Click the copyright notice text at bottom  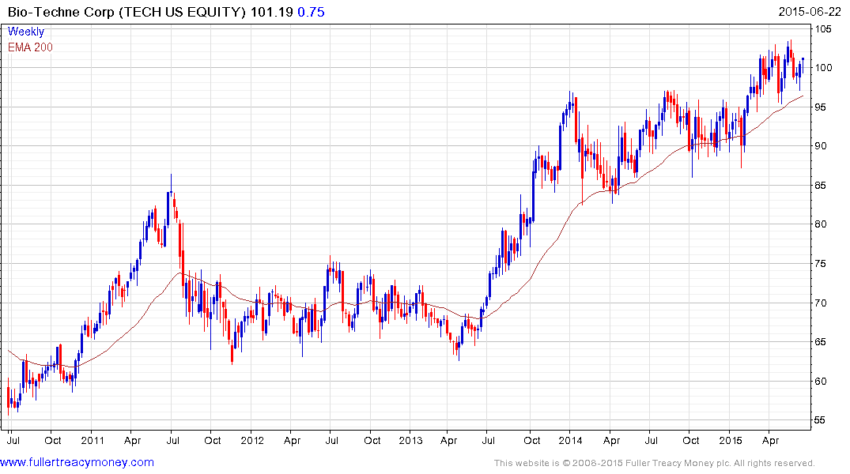pos(655,463)
